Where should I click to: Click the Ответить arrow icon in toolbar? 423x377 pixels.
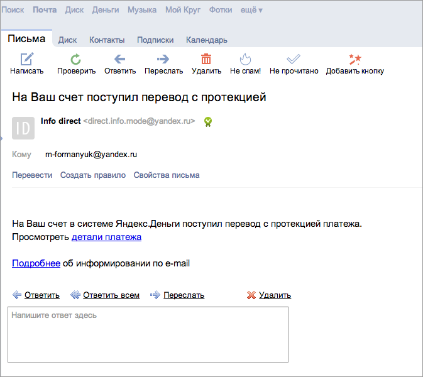pyautogui.click(x=120, y=59)
